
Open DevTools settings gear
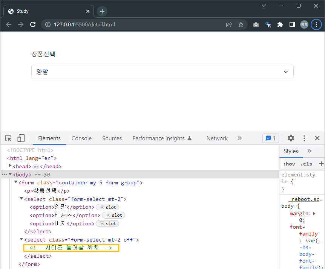(291, 138)
